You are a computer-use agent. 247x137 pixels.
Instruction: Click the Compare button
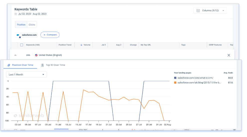[x=50, y=35]
